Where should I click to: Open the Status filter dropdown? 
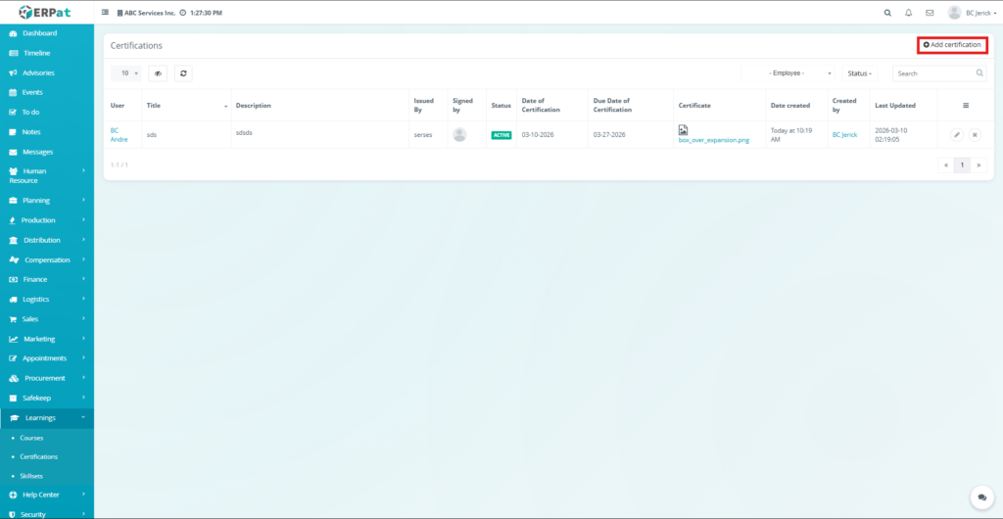coord(860,73)
